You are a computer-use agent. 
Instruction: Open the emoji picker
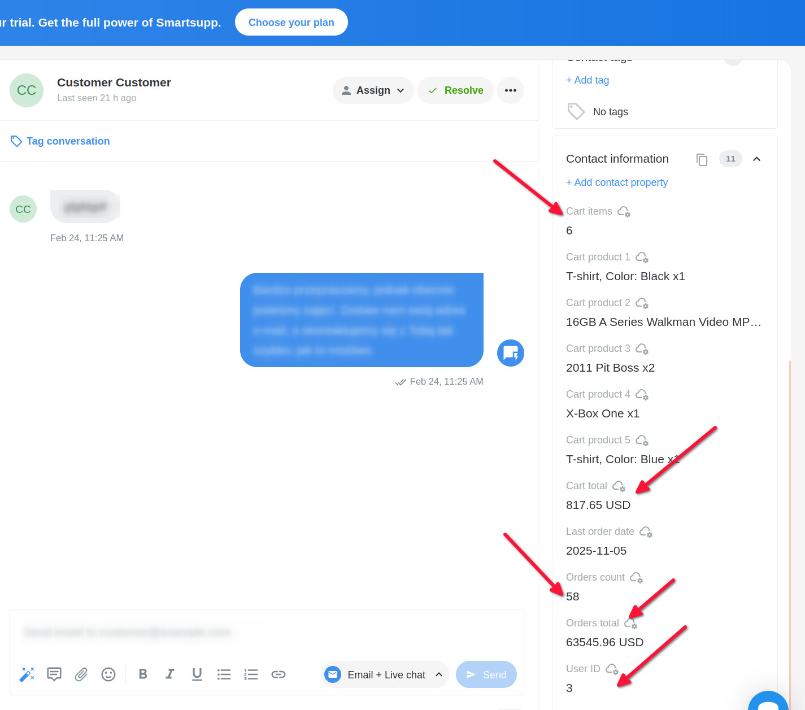(108, 674)
